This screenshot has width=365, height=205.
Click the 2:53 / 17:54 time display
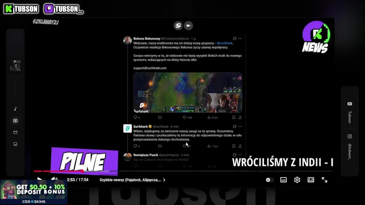point(78,180)
